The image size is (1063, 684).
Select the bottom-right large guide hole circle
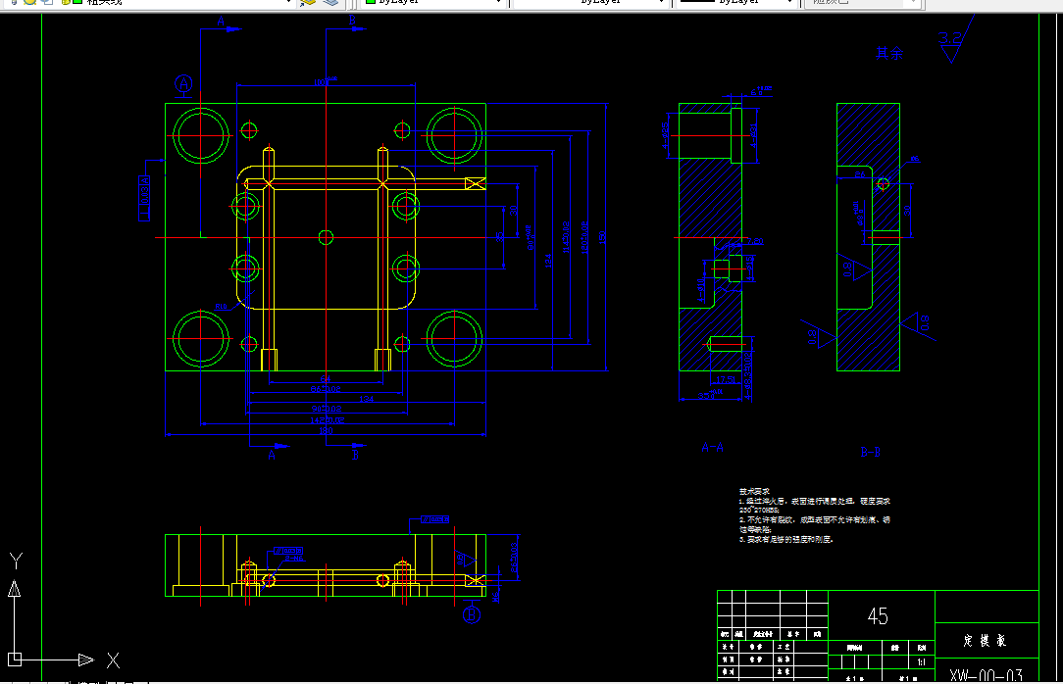(x=454, y=339)
